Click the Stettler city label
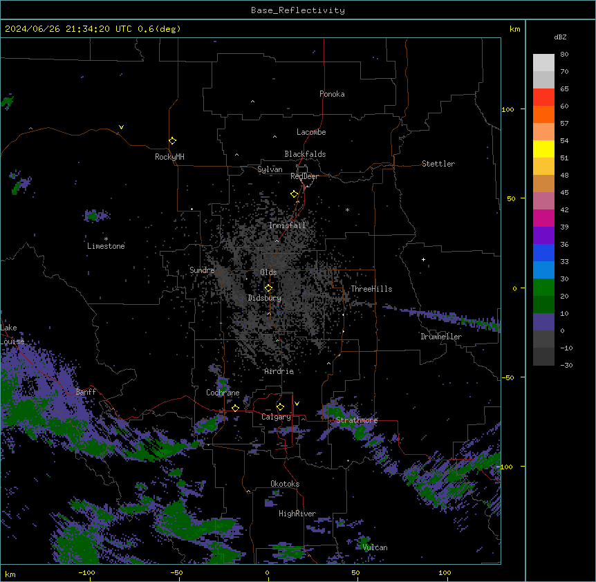The width and height of the screenshot is (596, 582). (438, 164)
